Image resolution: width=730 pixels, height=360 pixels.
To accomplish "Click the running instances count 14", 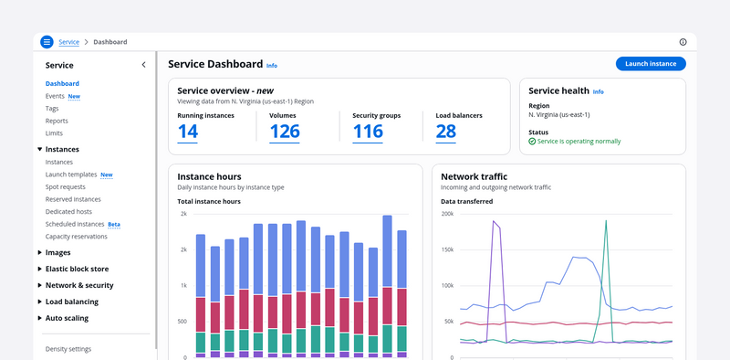I will click(188, 132).
